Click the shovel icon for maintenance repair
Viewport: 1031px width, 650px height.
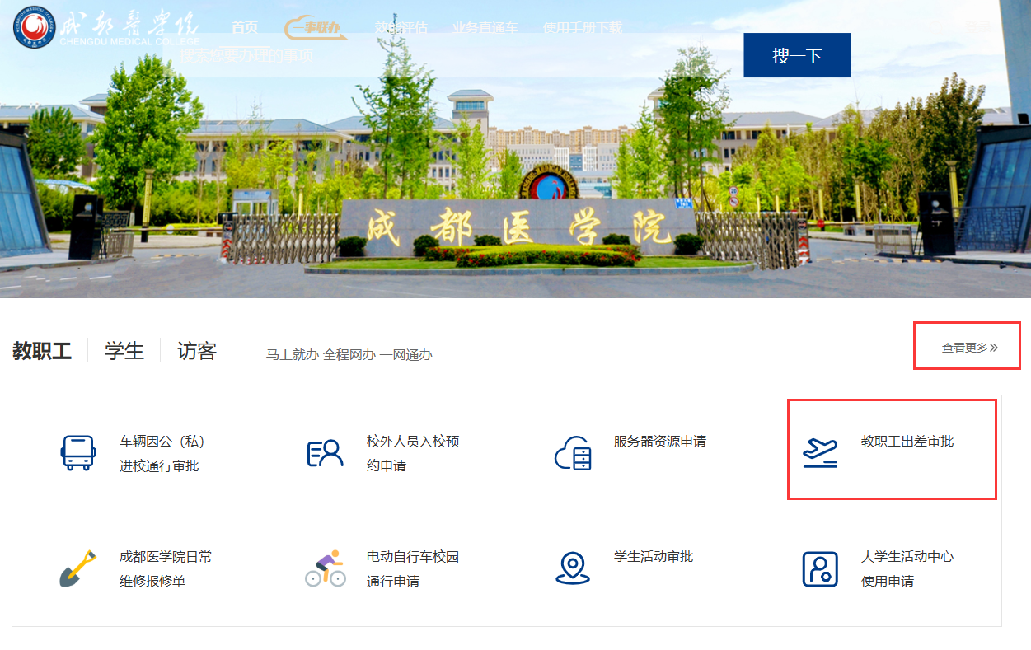pos(77,568)
